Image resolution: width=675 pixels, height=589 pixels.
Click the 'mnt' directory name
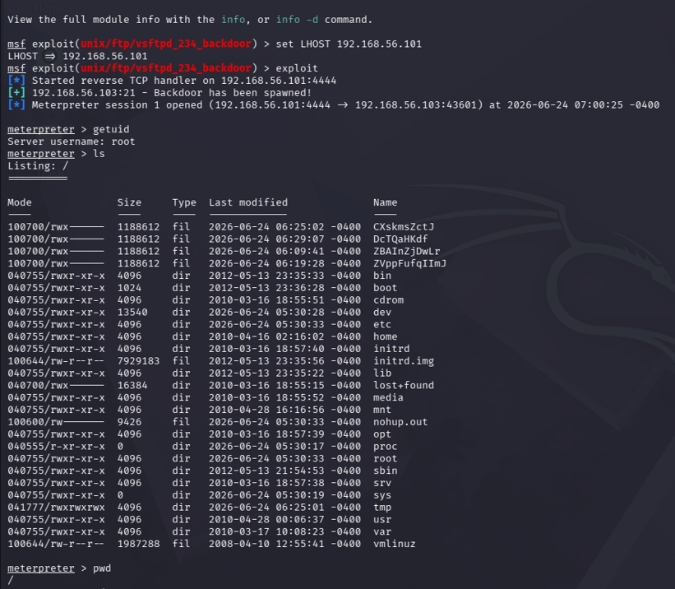(x=382, y=410)
